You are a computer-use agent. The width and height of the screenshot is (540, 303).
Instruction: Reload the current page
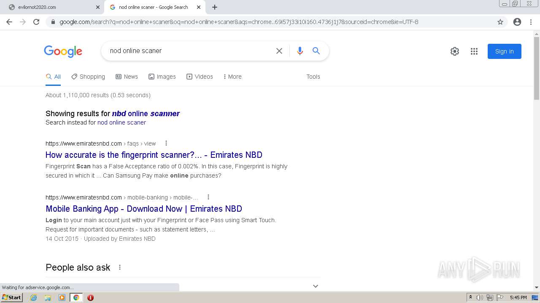(x=36, y=22)
